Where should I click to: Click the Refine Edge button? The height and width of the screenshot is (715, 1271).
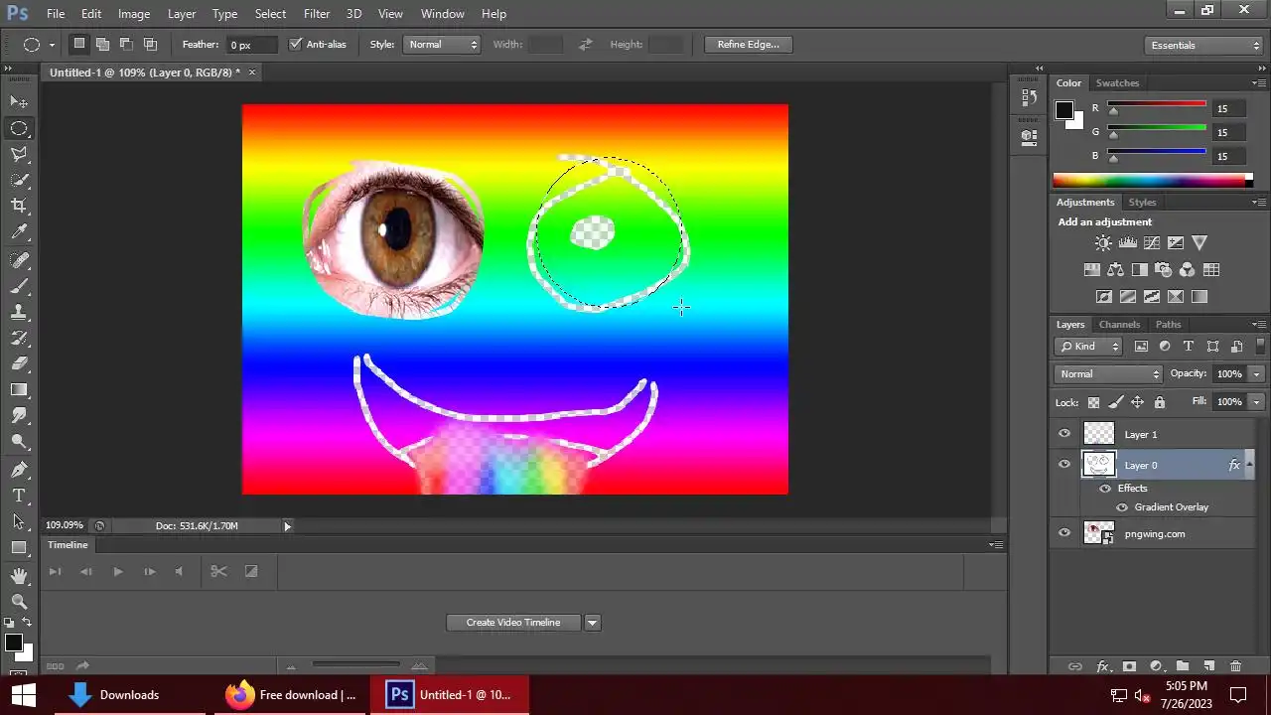749,45
